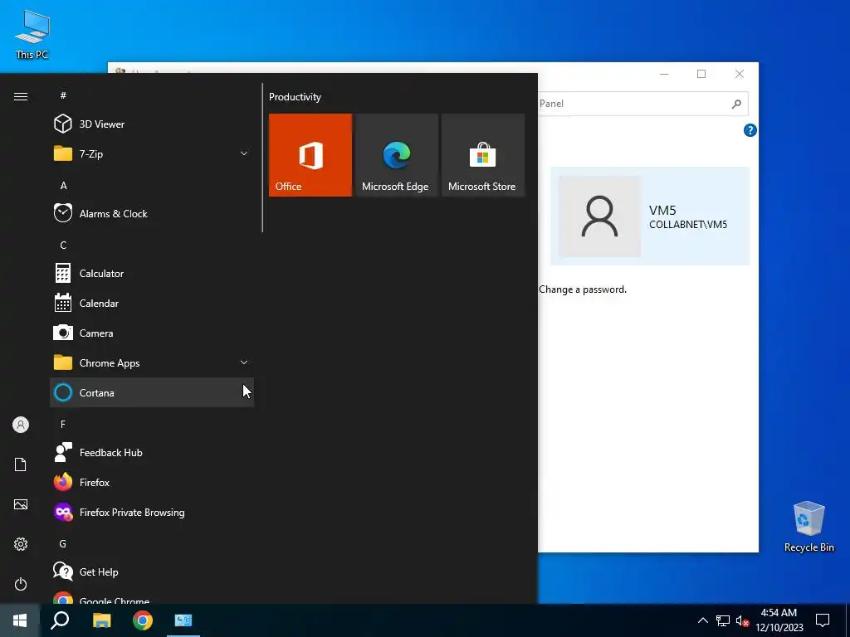The image size is (850, 637).
Task: Open the clock showing 4:54 AM
Action: click(x=779, y=620)
